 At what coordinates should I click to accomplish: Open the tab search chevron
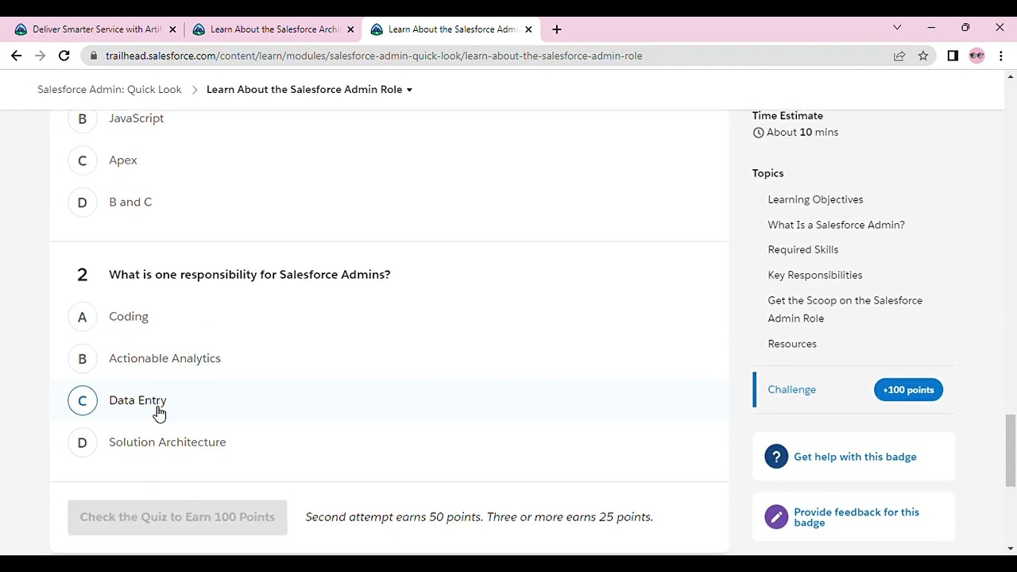click(897, 28)
